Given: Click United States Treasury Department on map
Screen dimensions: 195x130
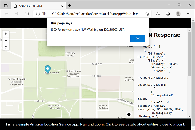Looking at the screenshot, I should (x=73, y=74).
